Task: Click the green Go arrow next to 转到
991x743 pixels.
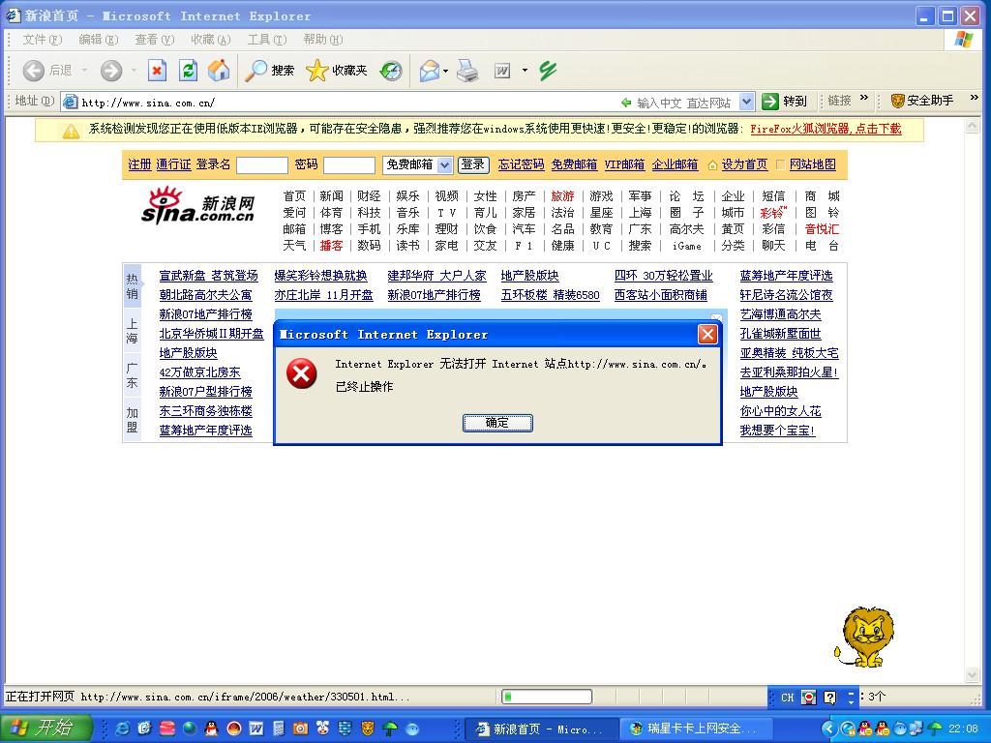Action: [x=769, y=101]
